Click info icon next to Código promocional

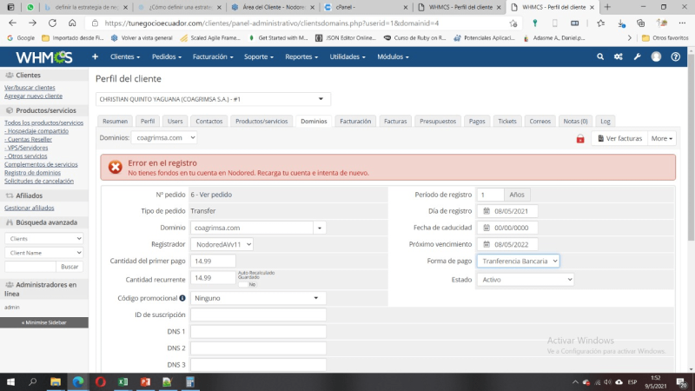coord(182,298)
